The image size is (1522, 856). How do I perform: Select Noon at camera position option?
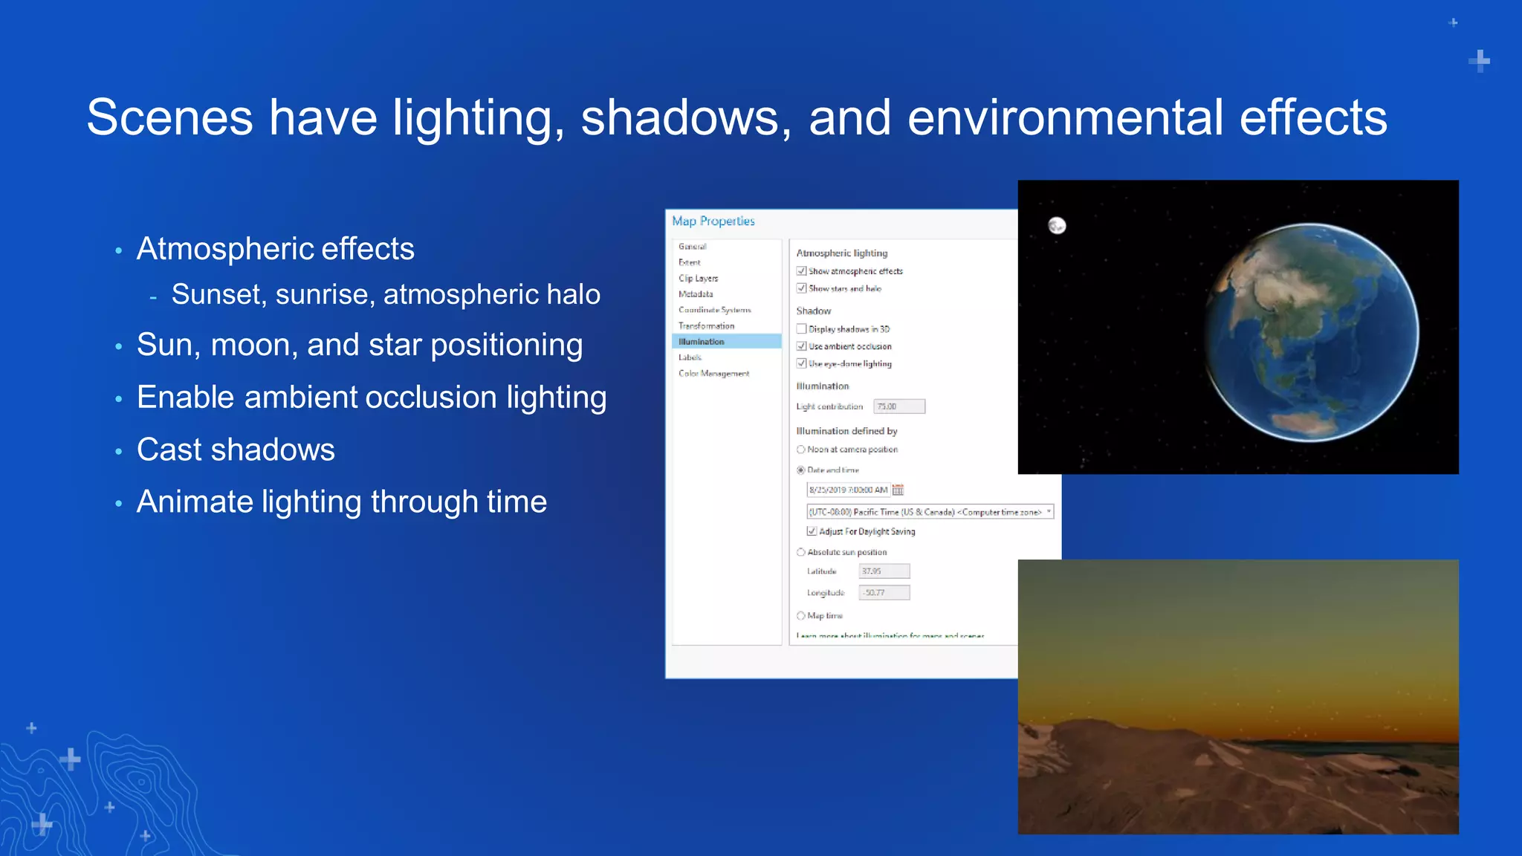point(801,450)
